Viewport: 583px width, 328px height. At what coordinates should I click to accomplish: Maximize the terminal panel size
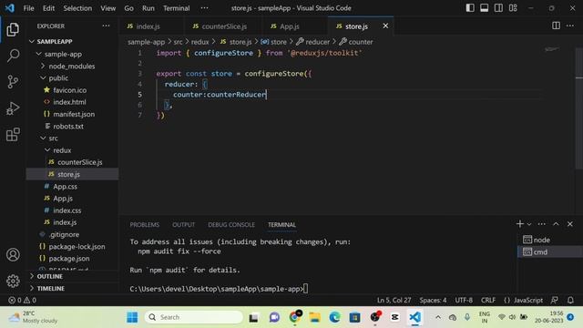(556, 224)
